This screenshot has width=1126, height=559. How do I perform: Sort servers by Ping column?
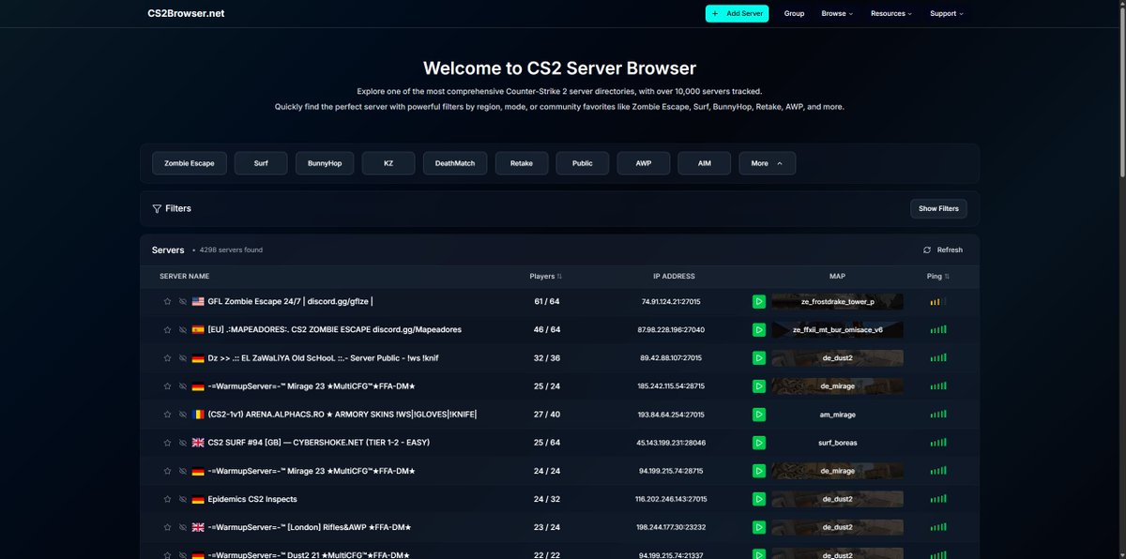(x=938, y=277)
